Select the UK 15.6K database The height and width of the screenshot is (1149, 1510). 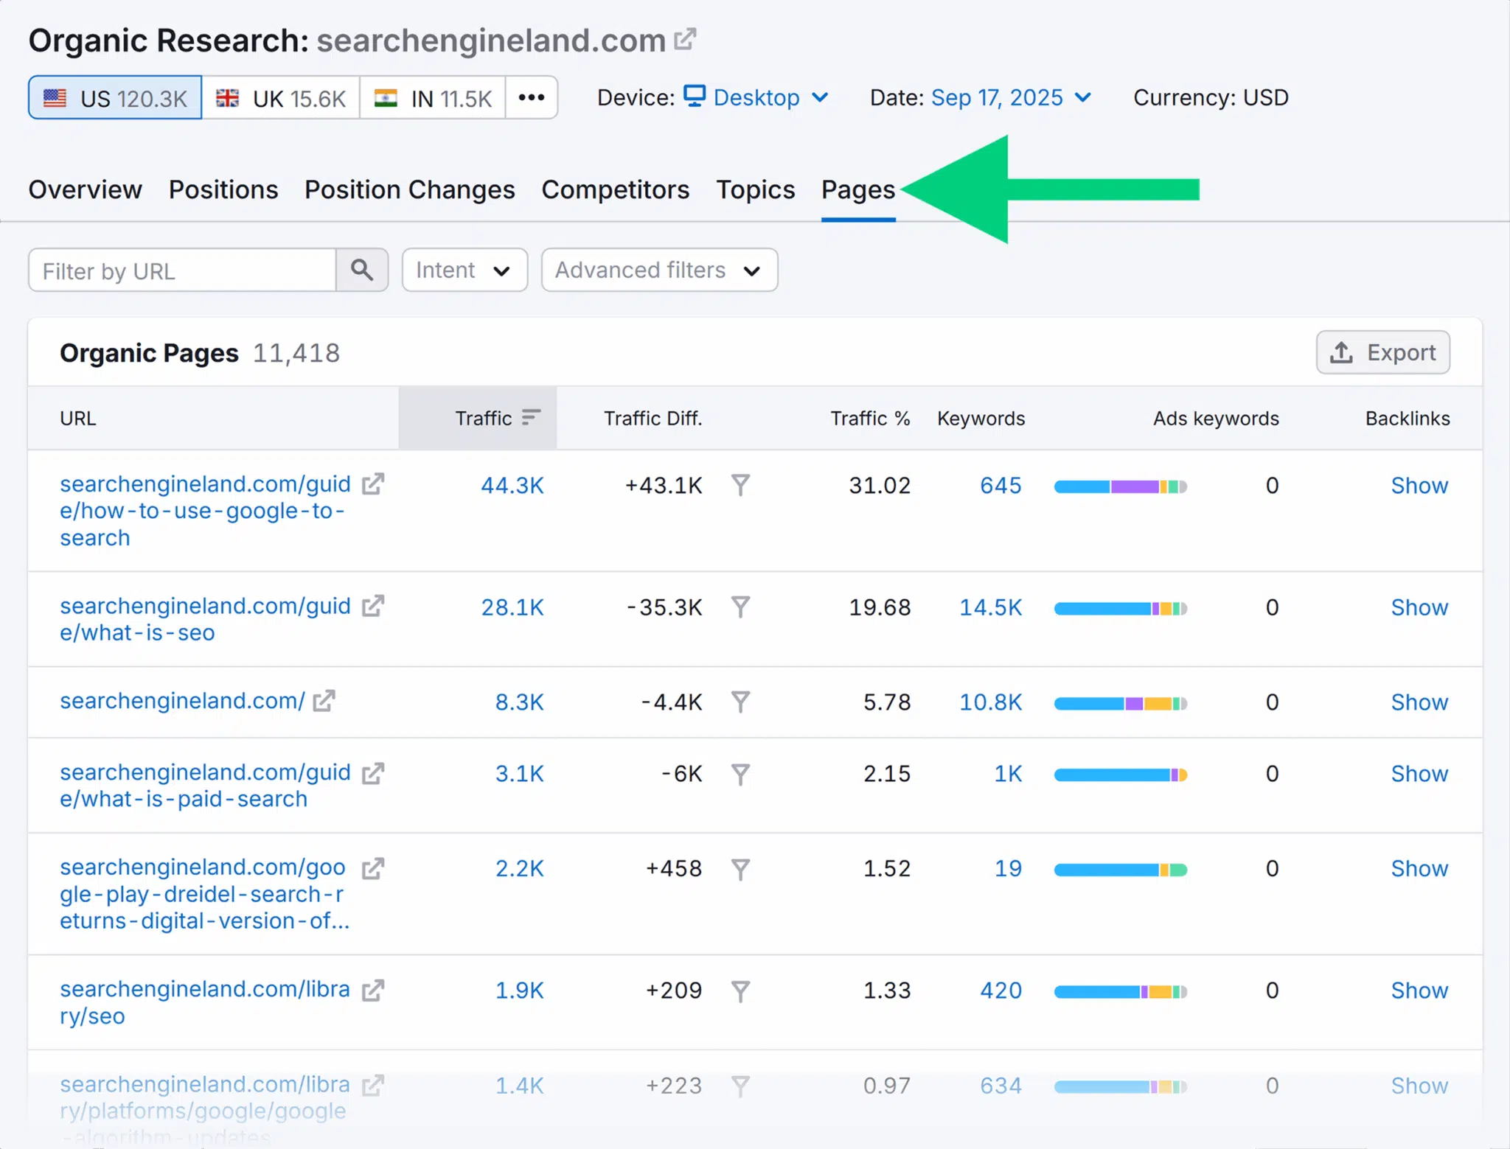(x=281, y=97)
